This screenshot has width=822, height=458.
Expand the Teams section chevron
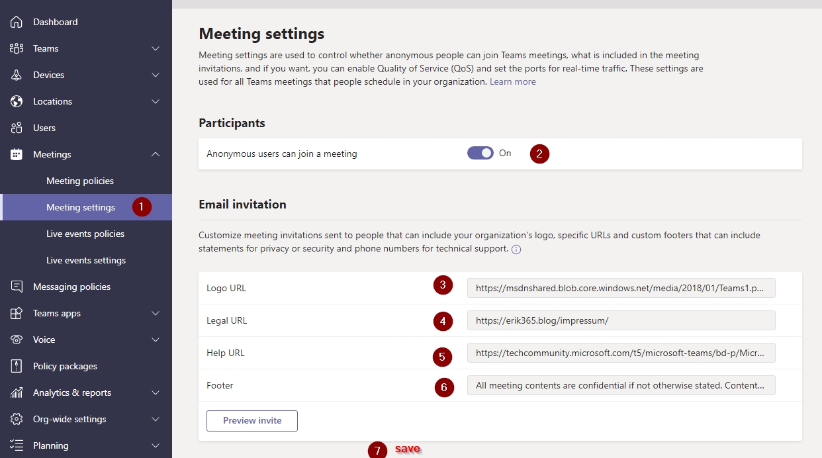tap(156, 48)
